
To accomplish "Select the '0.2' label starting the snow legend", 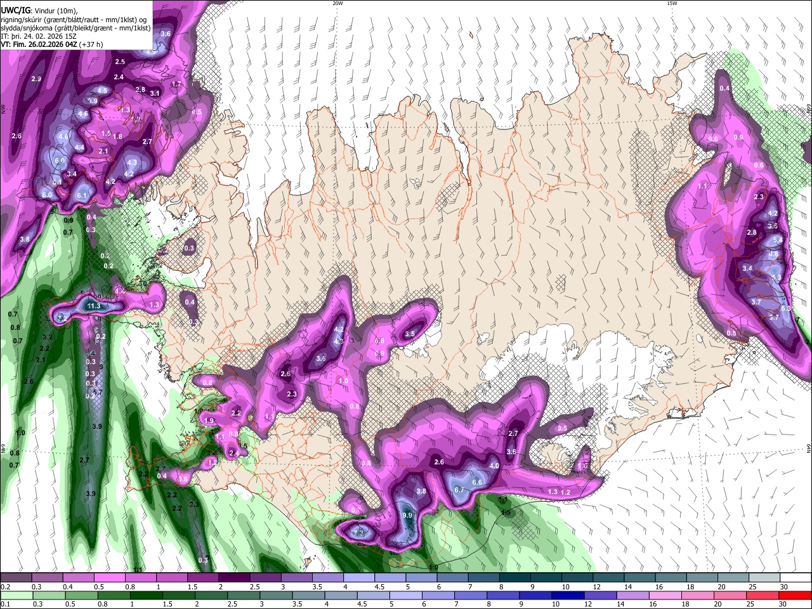I will tap(5, 587).
